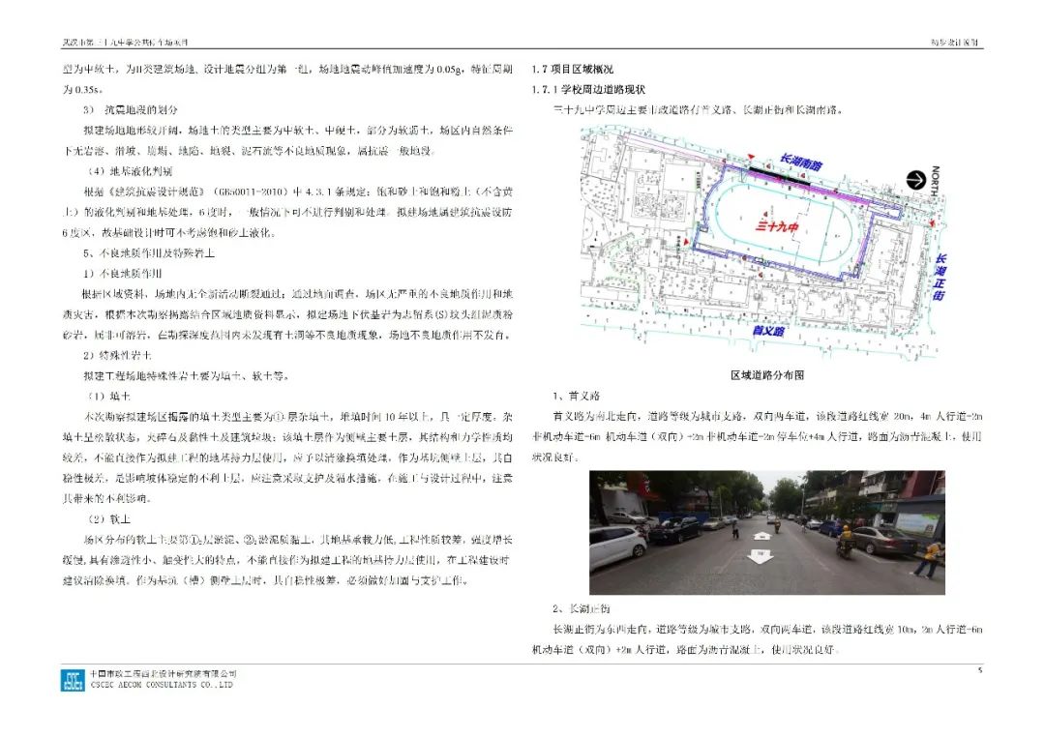Click the header text at top right
The width and height of the screenshot is (1045, 738).
click(955, 42)
